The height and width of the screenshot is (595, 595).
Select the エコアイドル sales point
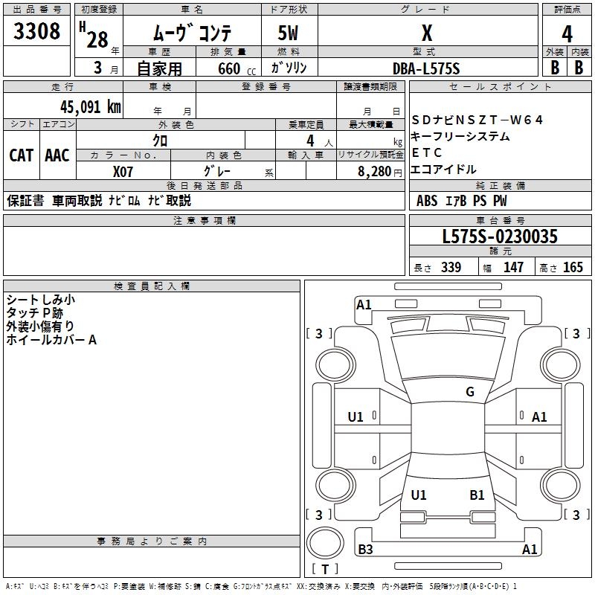[443, 170]
